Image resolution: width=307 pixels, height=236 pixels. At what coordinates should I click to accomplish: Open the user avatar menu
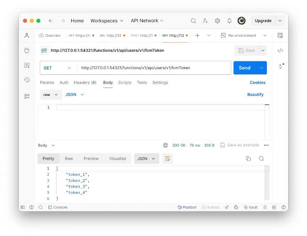(x=241, y=21)
